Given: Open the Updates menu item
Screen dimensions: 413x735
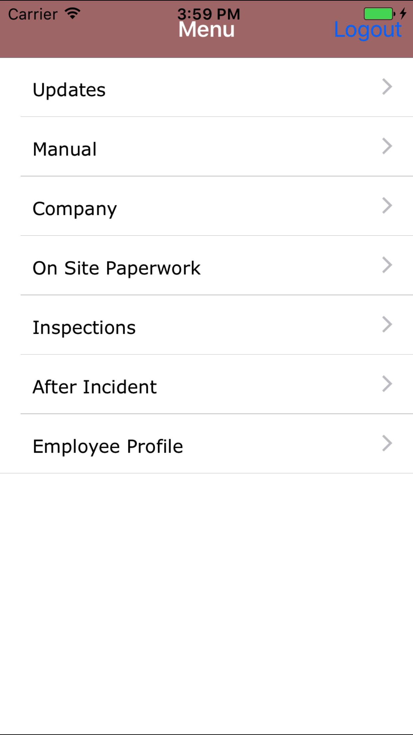Looking at the screenshot, I should [x=69, y=90].
